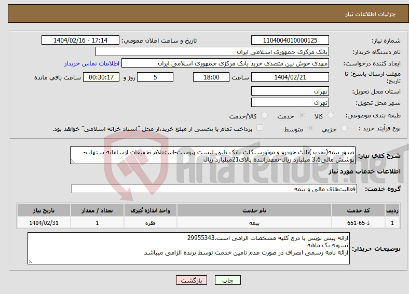
Task: Click the request creator name field
Action: [x=225, y=63]
